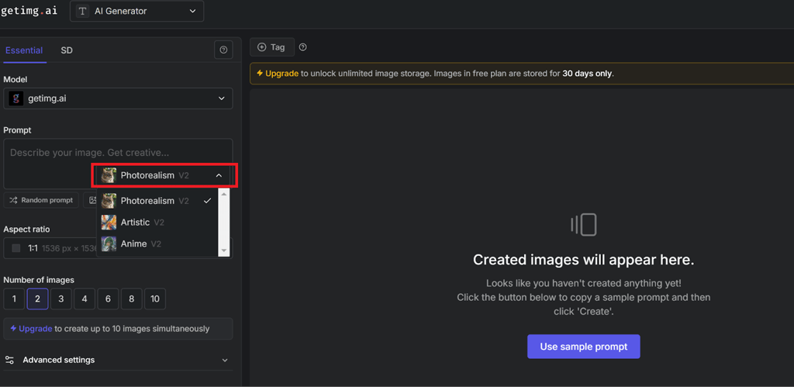
Task: Click the image icon button next to Random prompt
Action: coord(91,200)
